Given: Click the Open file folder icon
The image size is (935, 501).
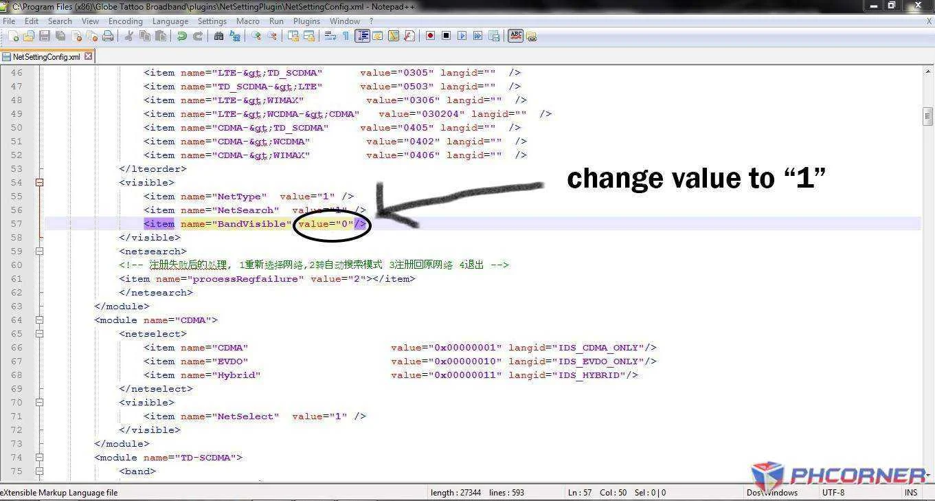Looking at the screenshot, I should pyautogui.click(x=29, y=36).
